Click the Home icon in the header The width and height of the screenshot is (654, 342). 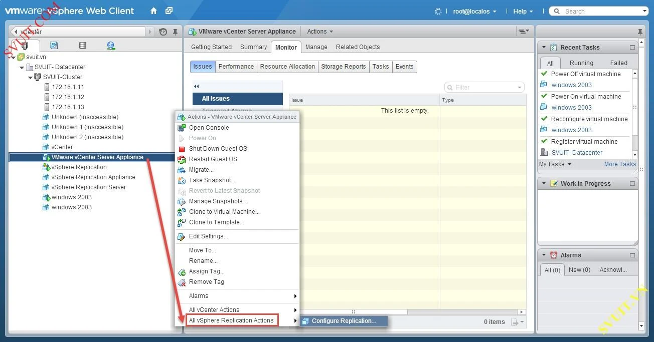click(x=154, y=11)
